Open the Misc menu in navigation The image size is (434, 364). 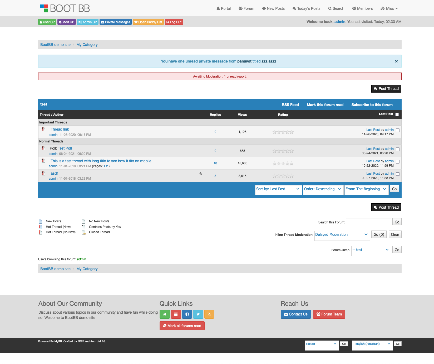click(x=389, y=8)
